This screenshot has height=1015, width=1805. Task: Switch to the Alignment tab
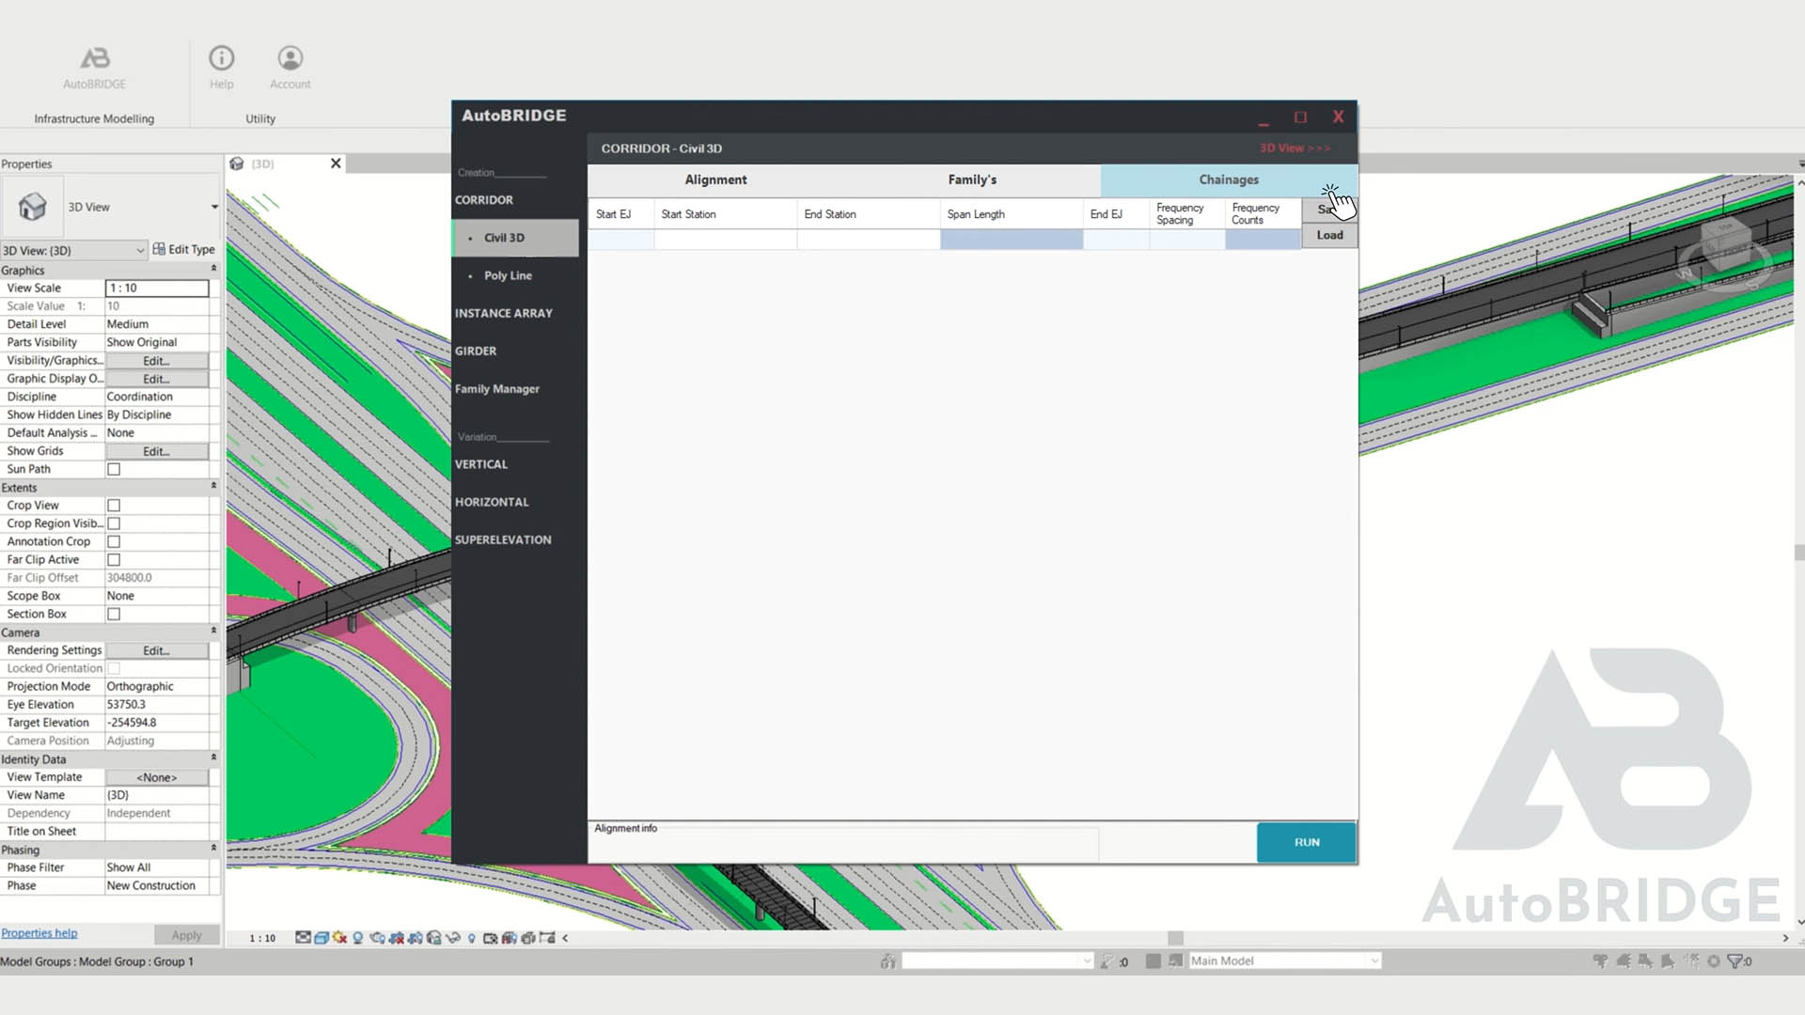point(715,180)
